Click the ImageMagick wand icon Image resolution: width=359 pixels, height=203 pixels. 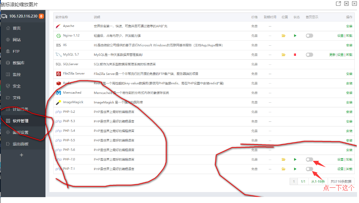pyautogui.click(x=59, y=102)
